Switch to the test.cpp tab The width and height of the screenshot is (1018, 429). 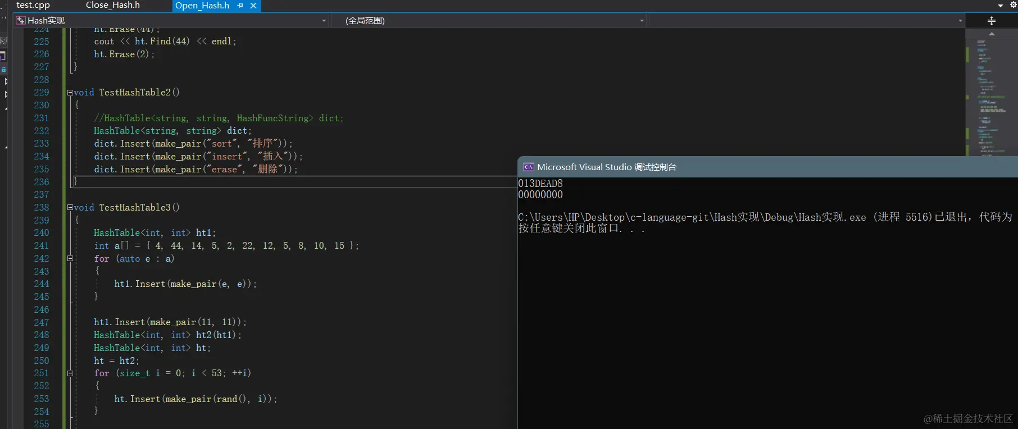click(33, 5)
